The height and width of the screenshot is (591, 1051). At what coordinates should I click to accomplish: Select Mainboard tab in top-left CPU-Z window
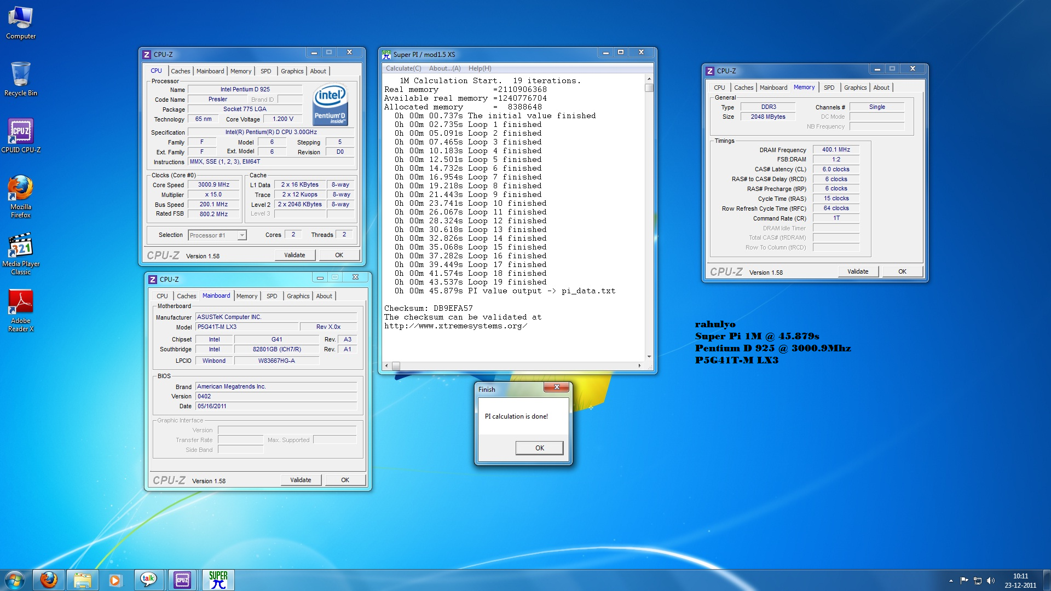210,71
